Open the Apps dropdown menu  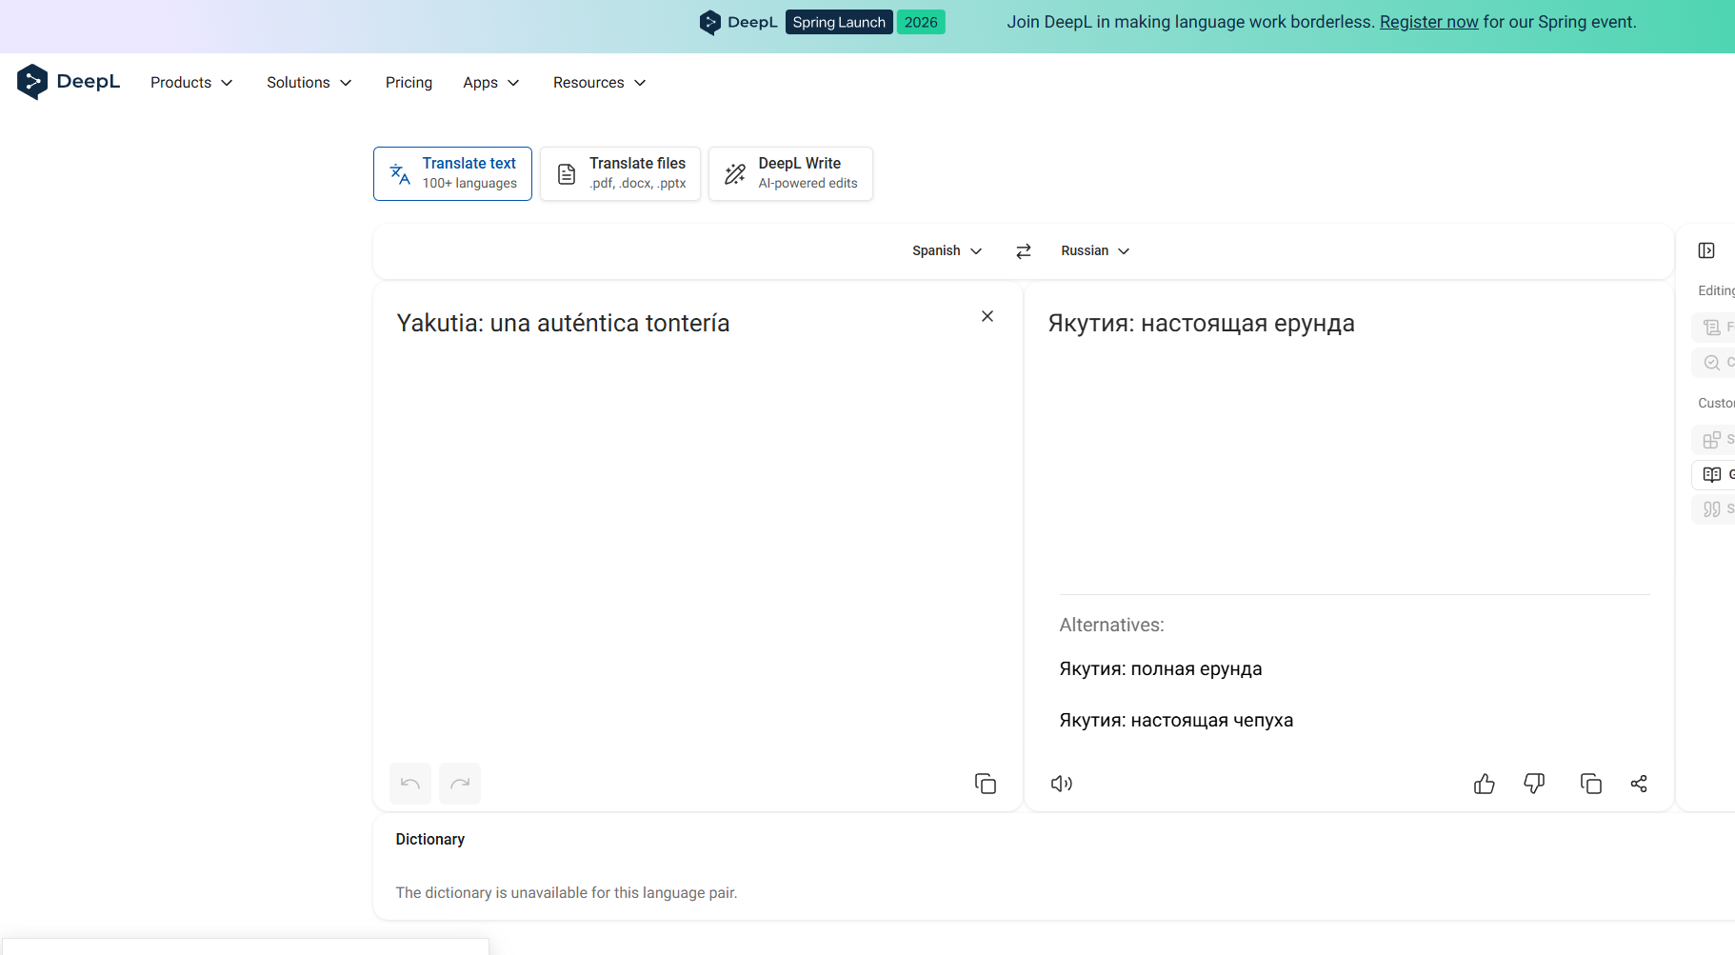491,83
